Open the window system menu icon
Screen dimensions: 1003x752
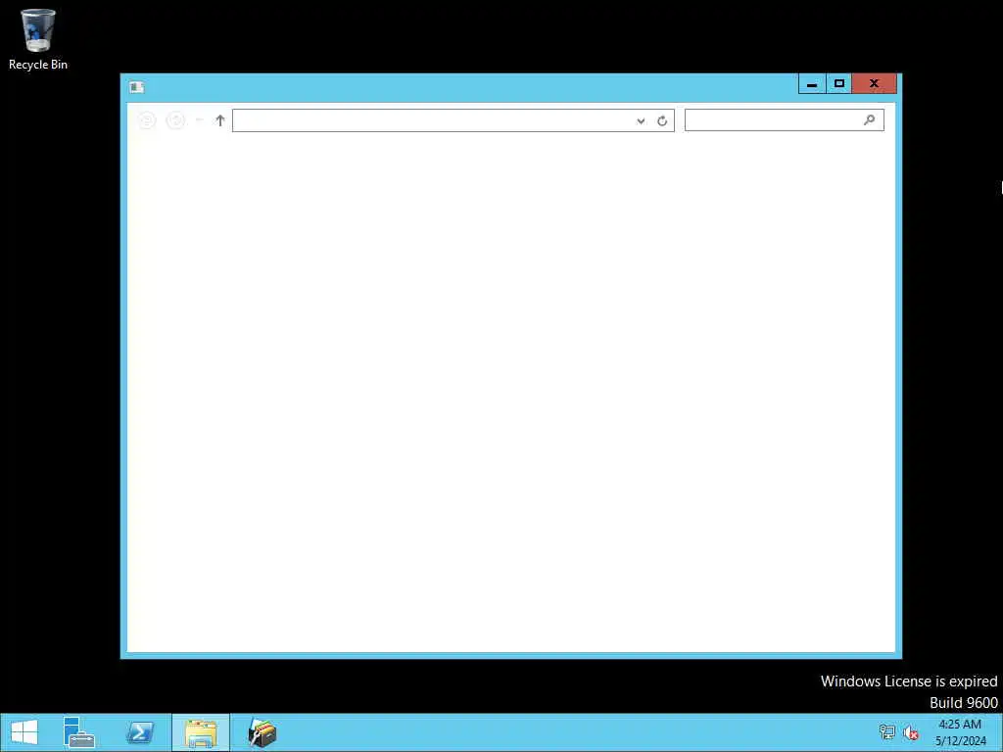pyautogui.click(x=136, y=87)
